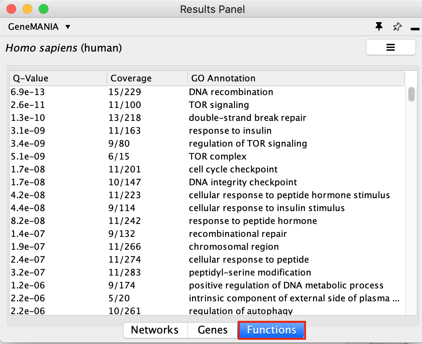Select the TOR signaling annotation row

pos(219,105)
